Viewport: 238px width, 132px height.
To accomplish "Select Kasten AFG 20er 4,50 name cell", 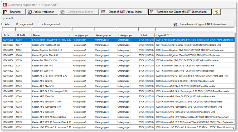I will pyautogui.click(x=52, y=97).
